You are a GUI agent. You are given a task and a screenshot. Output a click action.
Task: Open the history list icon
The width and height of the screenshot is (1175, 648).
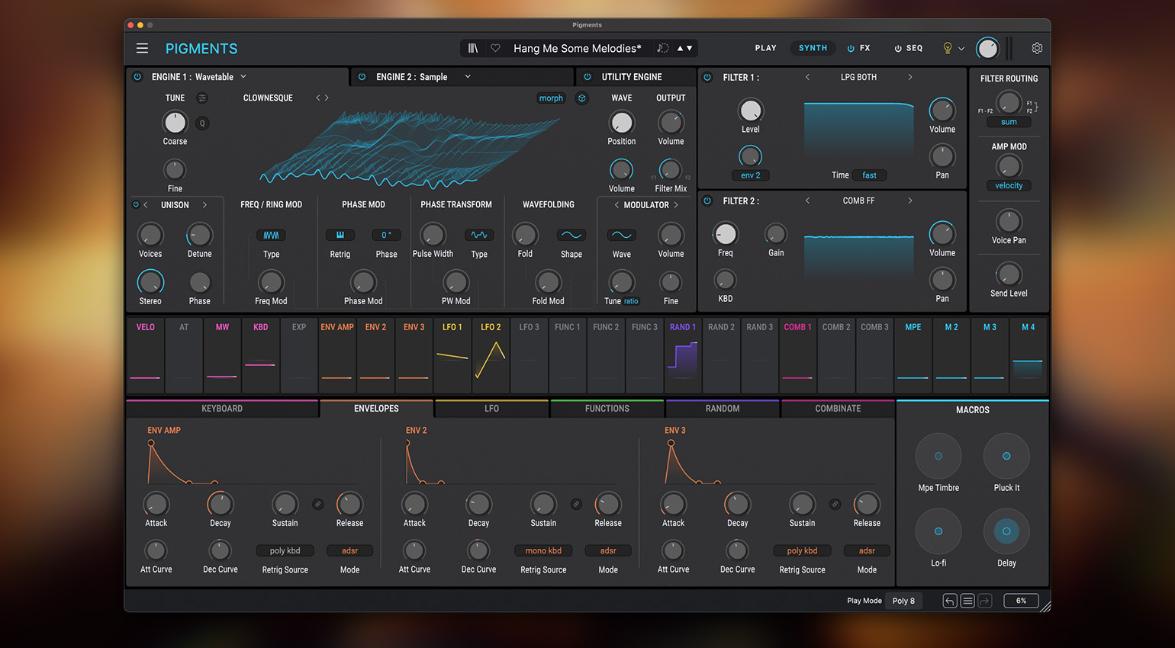pyautogui.click(x=967, y=601)
